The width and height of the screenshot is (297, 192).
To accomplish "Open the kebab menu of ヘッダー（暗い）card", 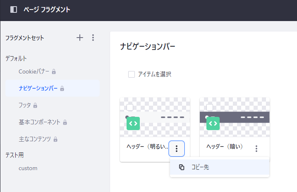I will point(256,149).
